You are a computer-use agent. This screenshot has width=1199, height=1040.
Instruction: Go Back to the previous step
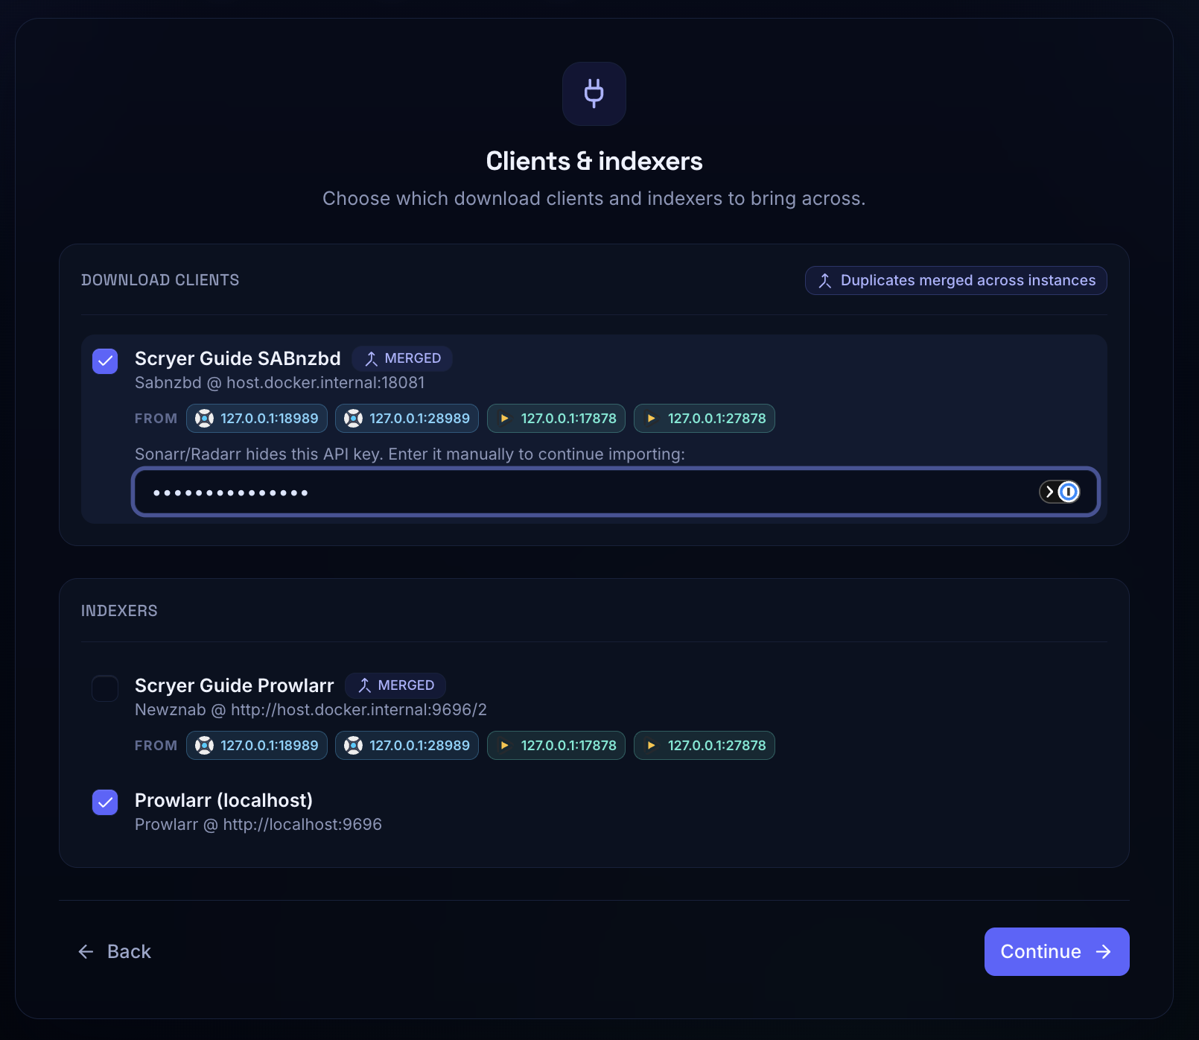[115, 951]
